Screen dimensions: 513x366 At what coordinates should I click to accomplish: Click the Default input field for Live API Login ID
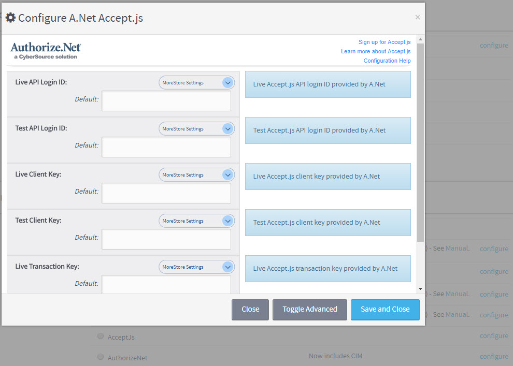(x=166, y=100)
